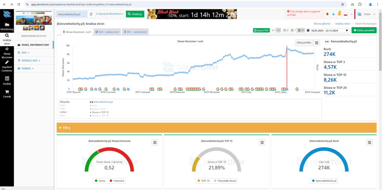Switch to 'SEO - widoczność' tab
Image resolution: width=382 pixels, height=190 pixels.
pos(107,32)
